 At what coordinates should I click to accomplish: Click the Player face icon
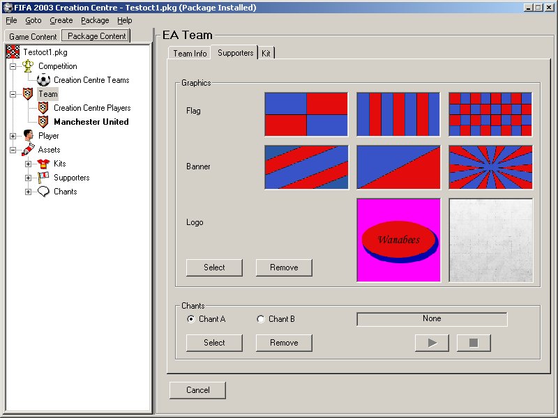tap(28, 135)
